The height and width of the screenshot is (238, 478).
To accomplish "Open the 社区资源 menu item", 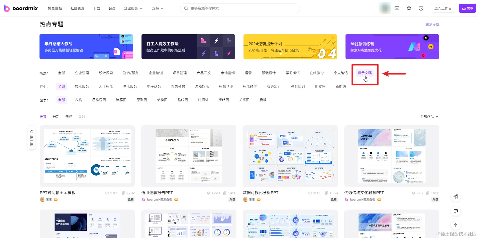I will (77, 8).
